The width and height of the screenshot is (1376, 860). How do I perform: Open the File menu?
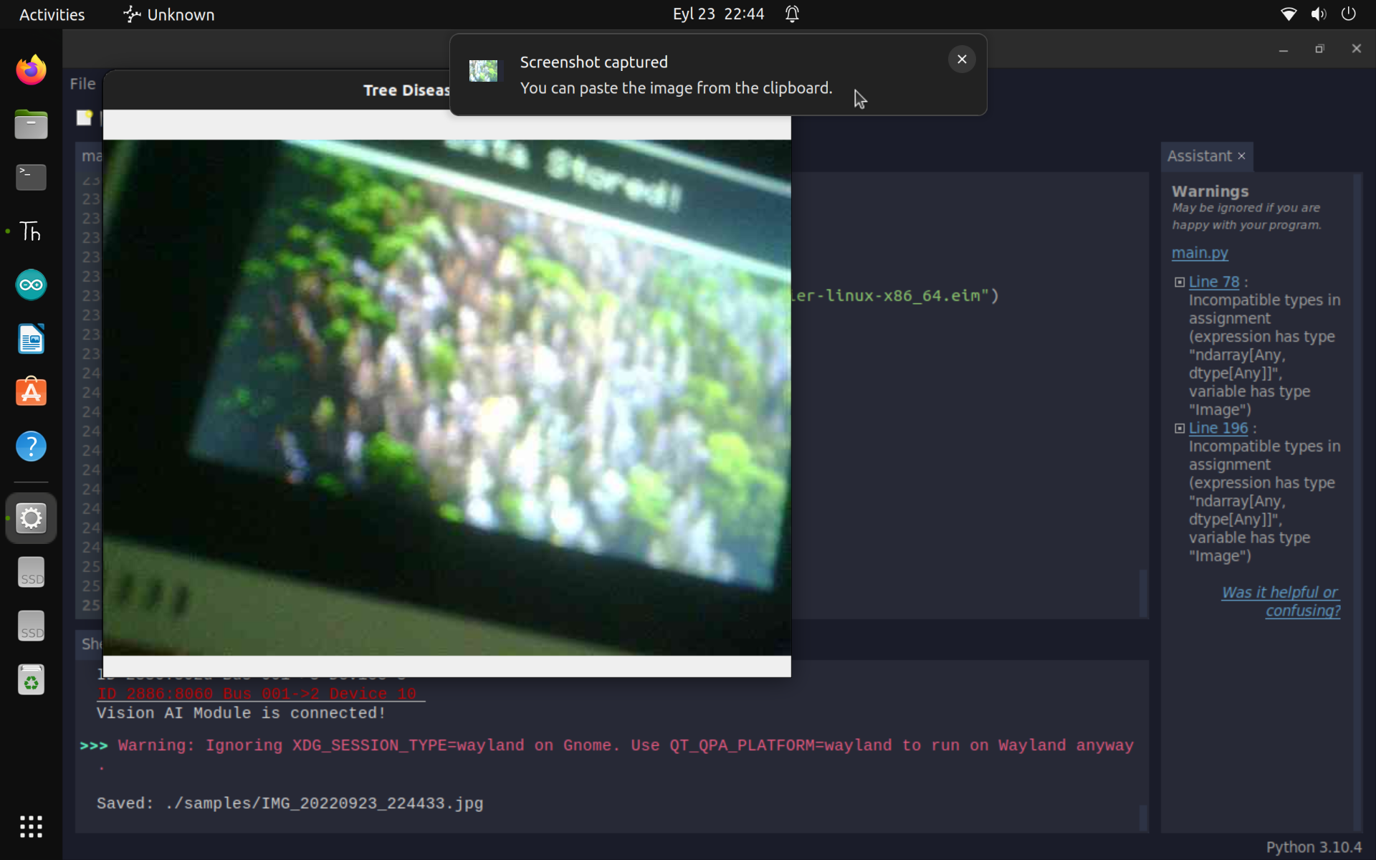click(x=82, y=84)
